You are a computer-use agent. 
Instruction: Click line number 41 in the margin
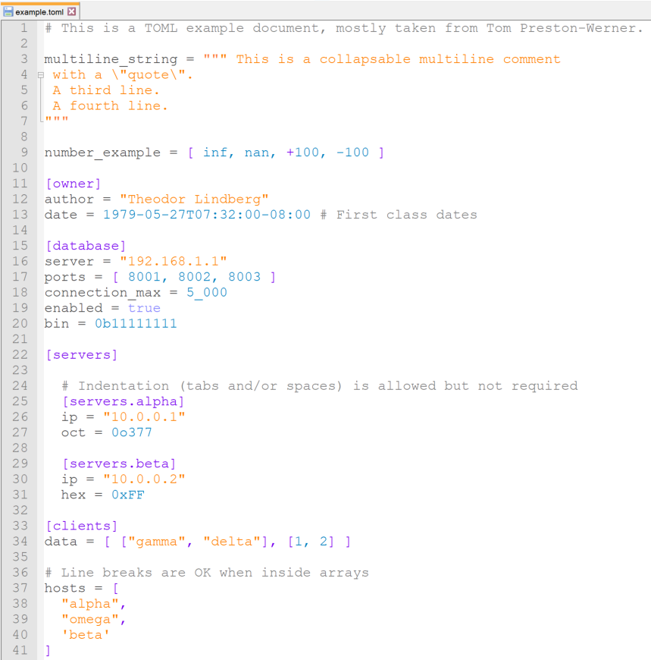(x=20, y=650)
